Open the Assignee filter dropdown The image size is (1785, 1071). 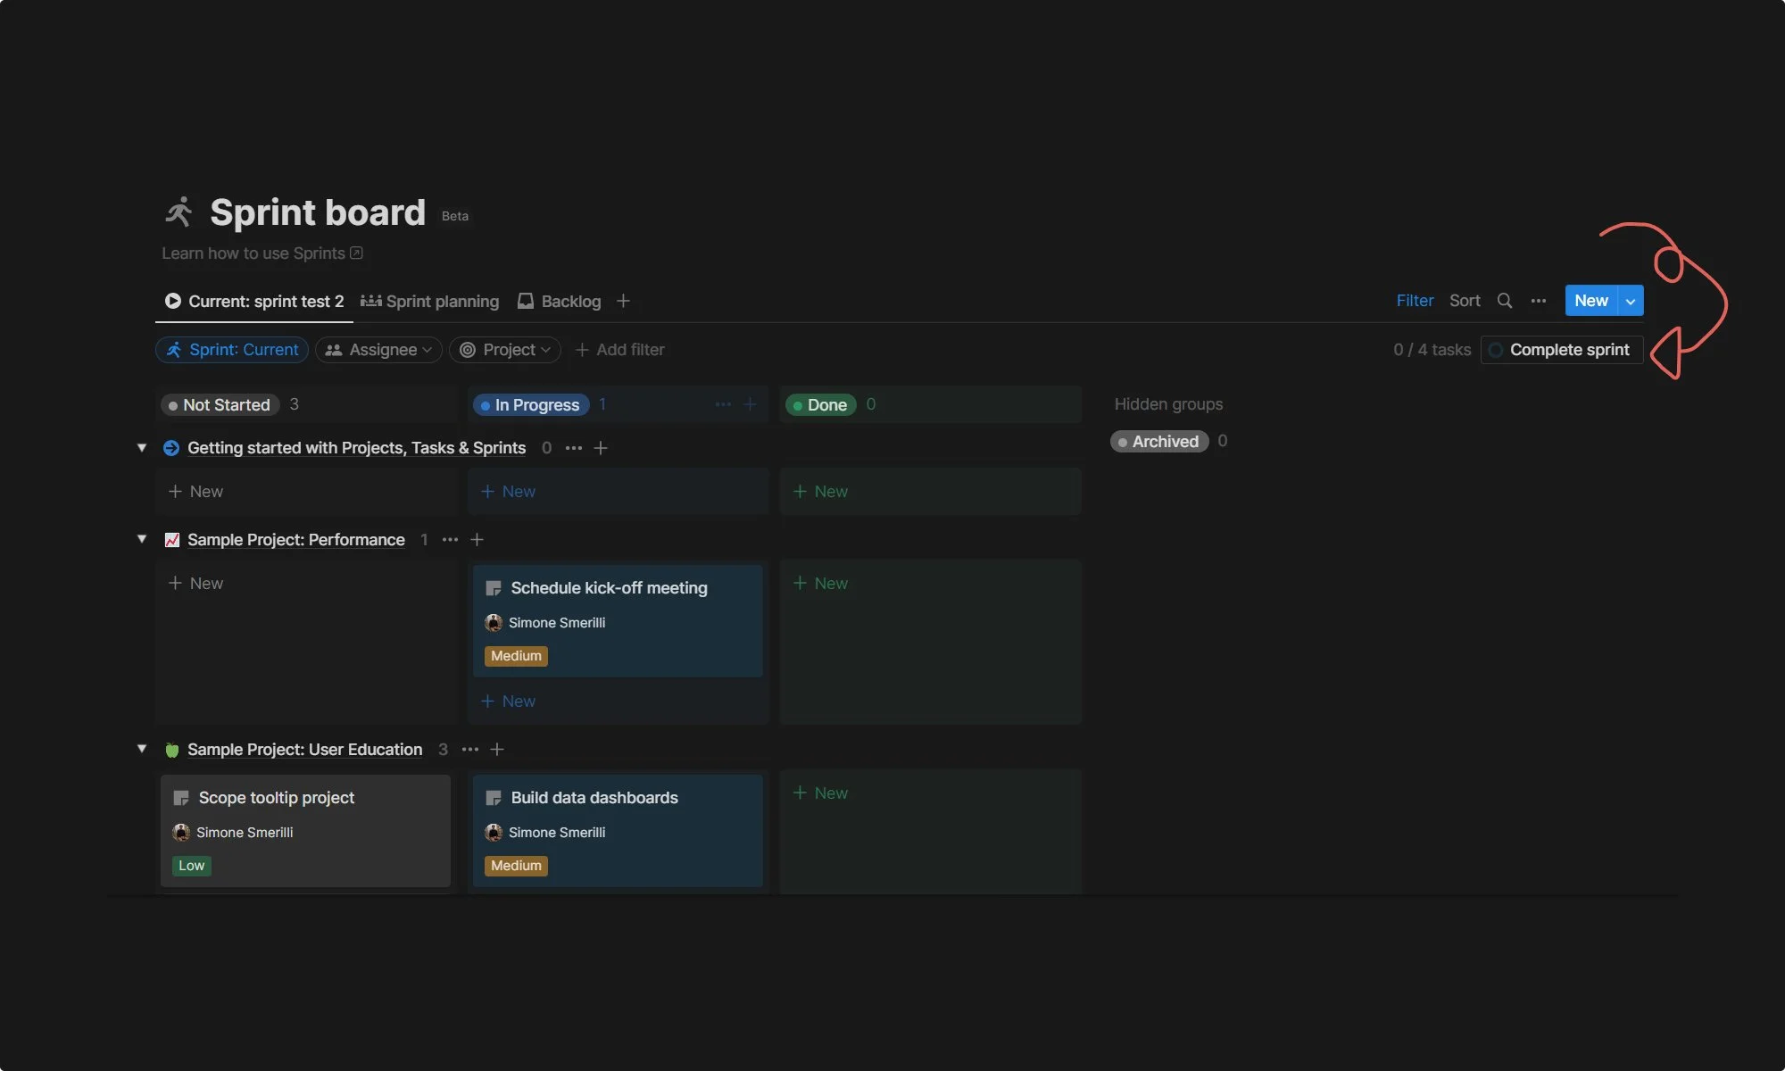tap(378, 350)
